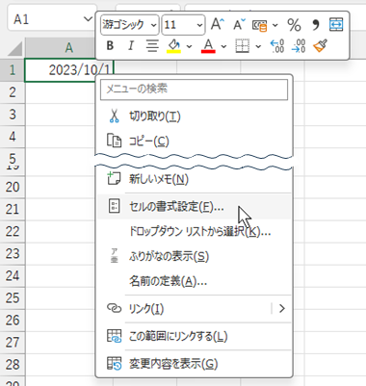
Task: Decrease font size with the small A icon
Action: [x=239, y=24]
